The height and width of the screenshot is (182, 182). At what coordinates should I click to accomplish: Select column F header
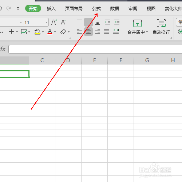coord(120,60)
